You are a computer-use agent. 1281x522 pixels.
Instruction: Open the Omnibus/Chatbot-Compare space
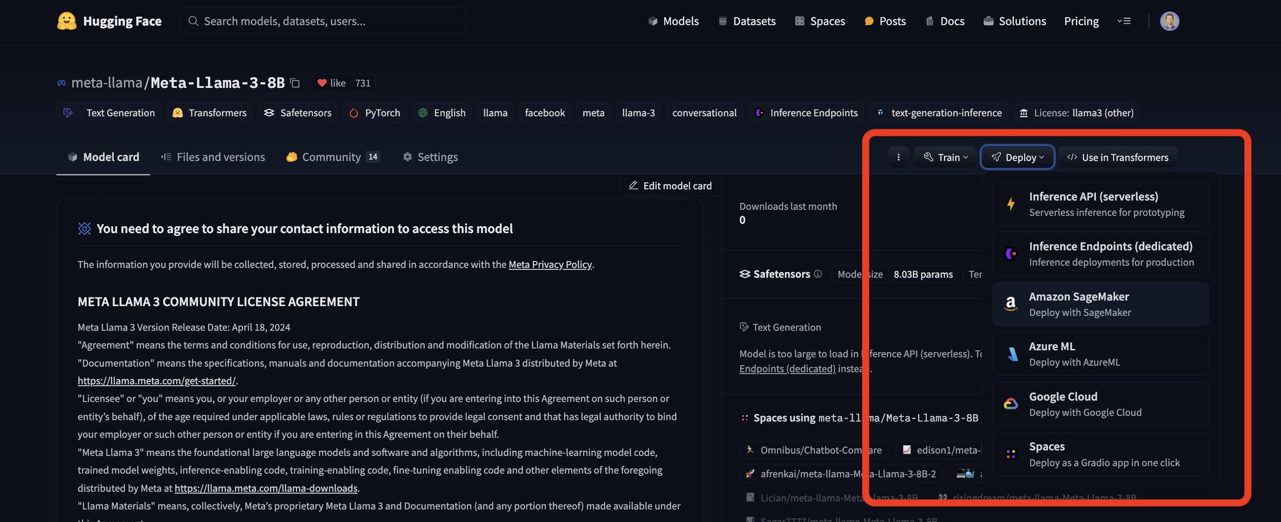(814, 450)
